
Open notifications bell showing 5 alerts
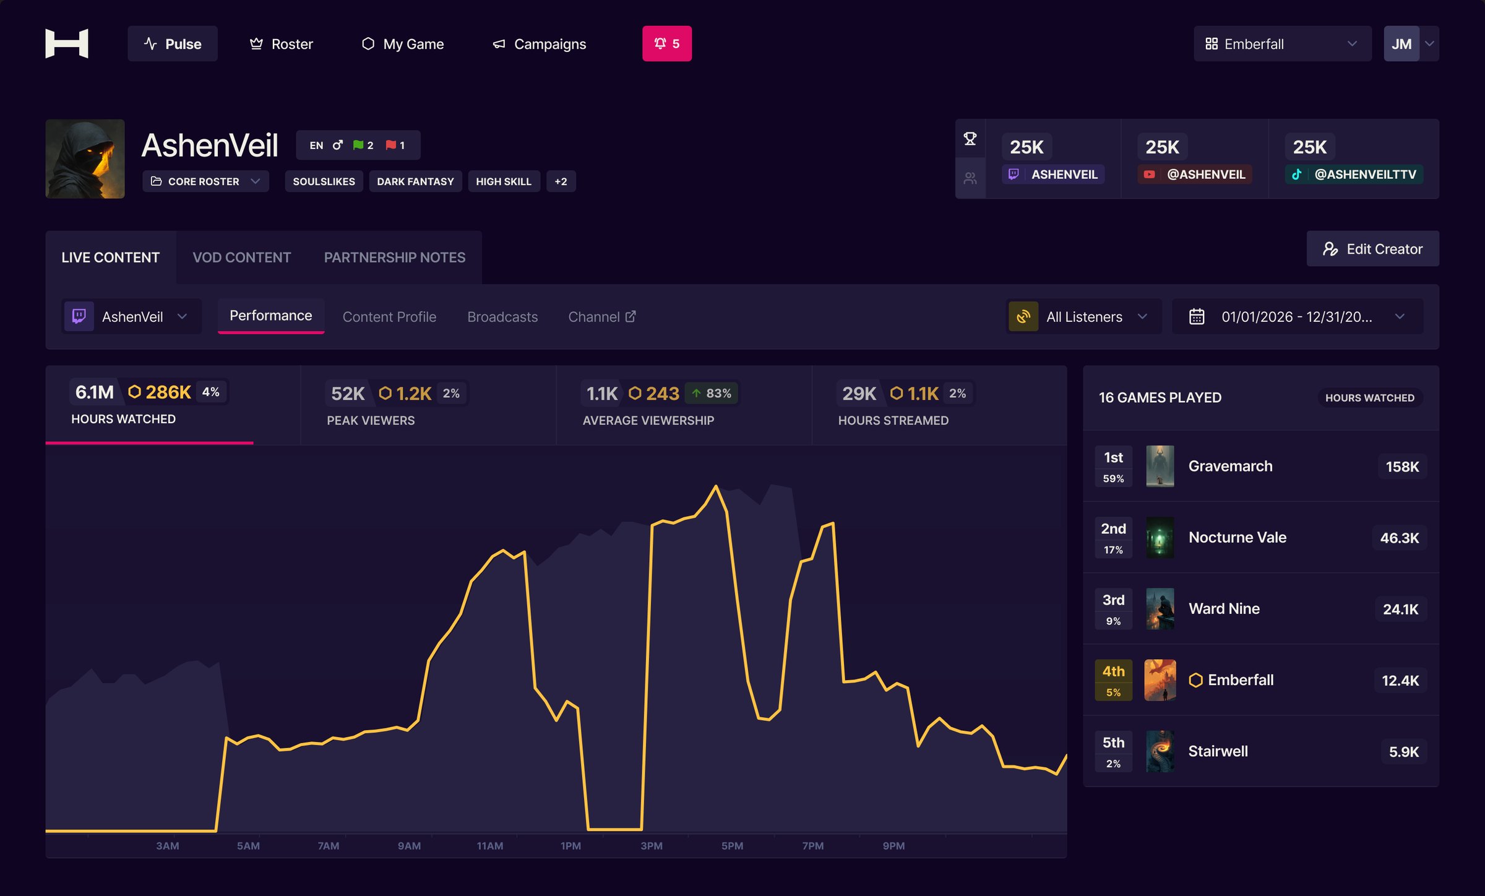tap(667, 43)
